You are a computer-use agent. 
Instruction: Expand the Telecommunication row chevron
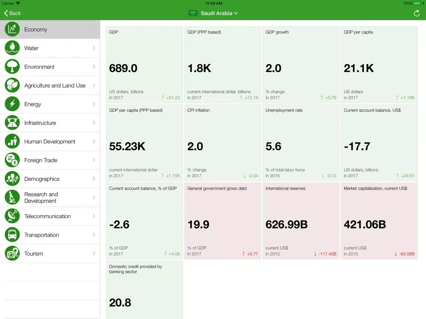click(x=94, y=216)
